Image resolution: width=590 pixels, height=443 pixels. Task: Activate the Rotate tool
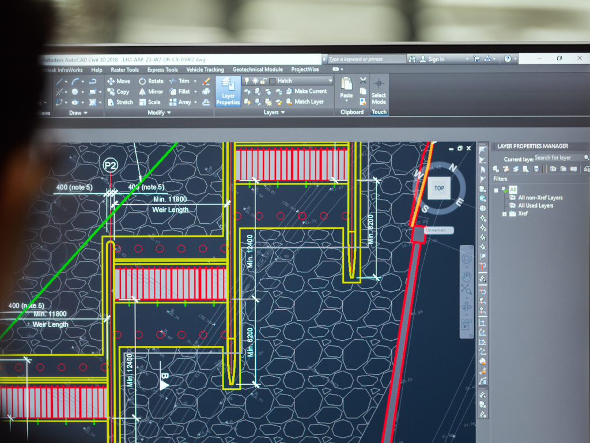151,81
